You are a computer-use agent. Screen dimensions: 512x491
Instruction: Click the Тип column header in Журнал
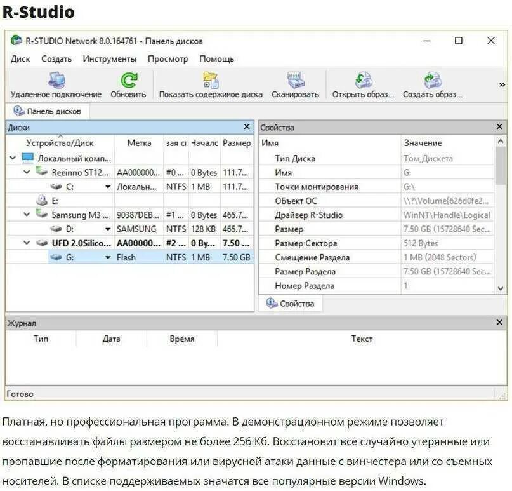pyautogui.click(x=41, y=339)
